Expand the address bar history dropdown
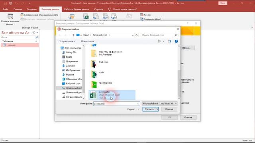 (133, 35)
